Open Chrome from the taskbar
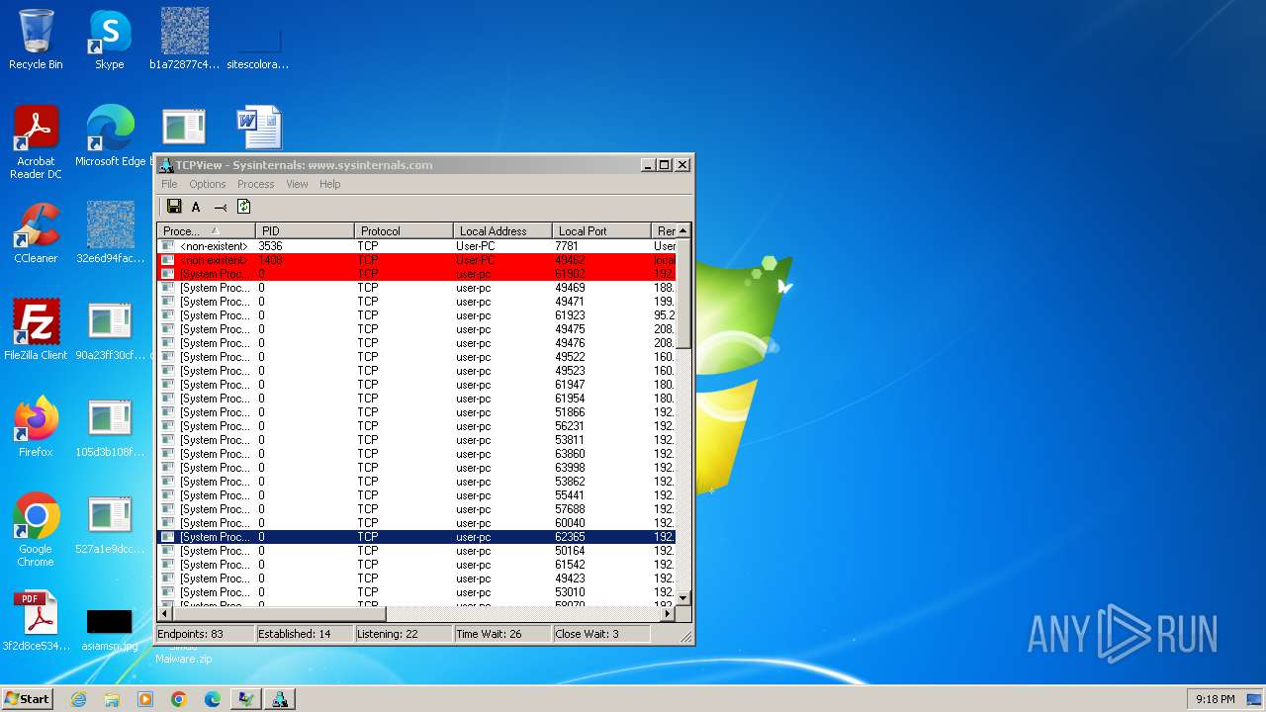Screen dimensions: 1266x712 pos(179,699)
